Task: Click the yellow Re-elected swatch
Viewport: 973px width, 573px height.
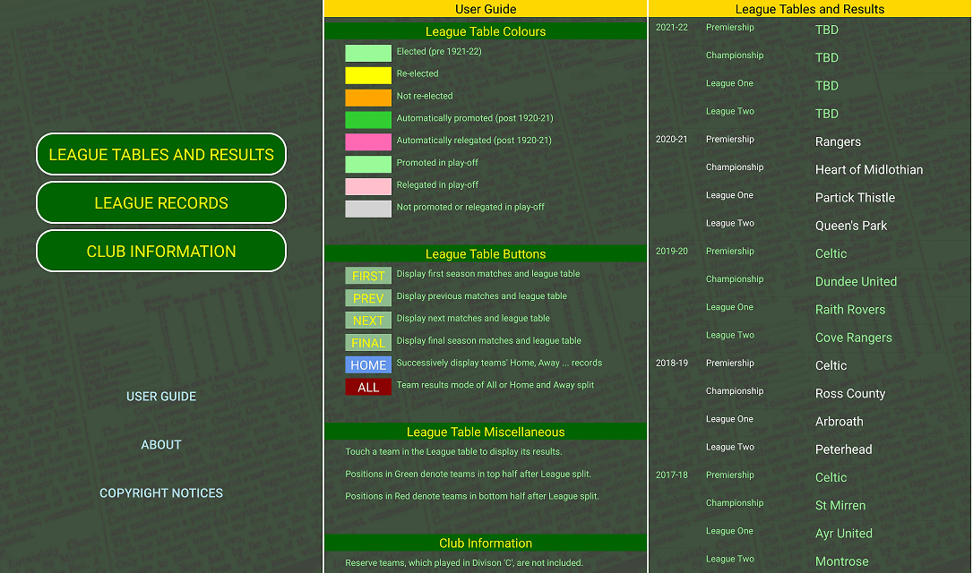Action: 368,75
